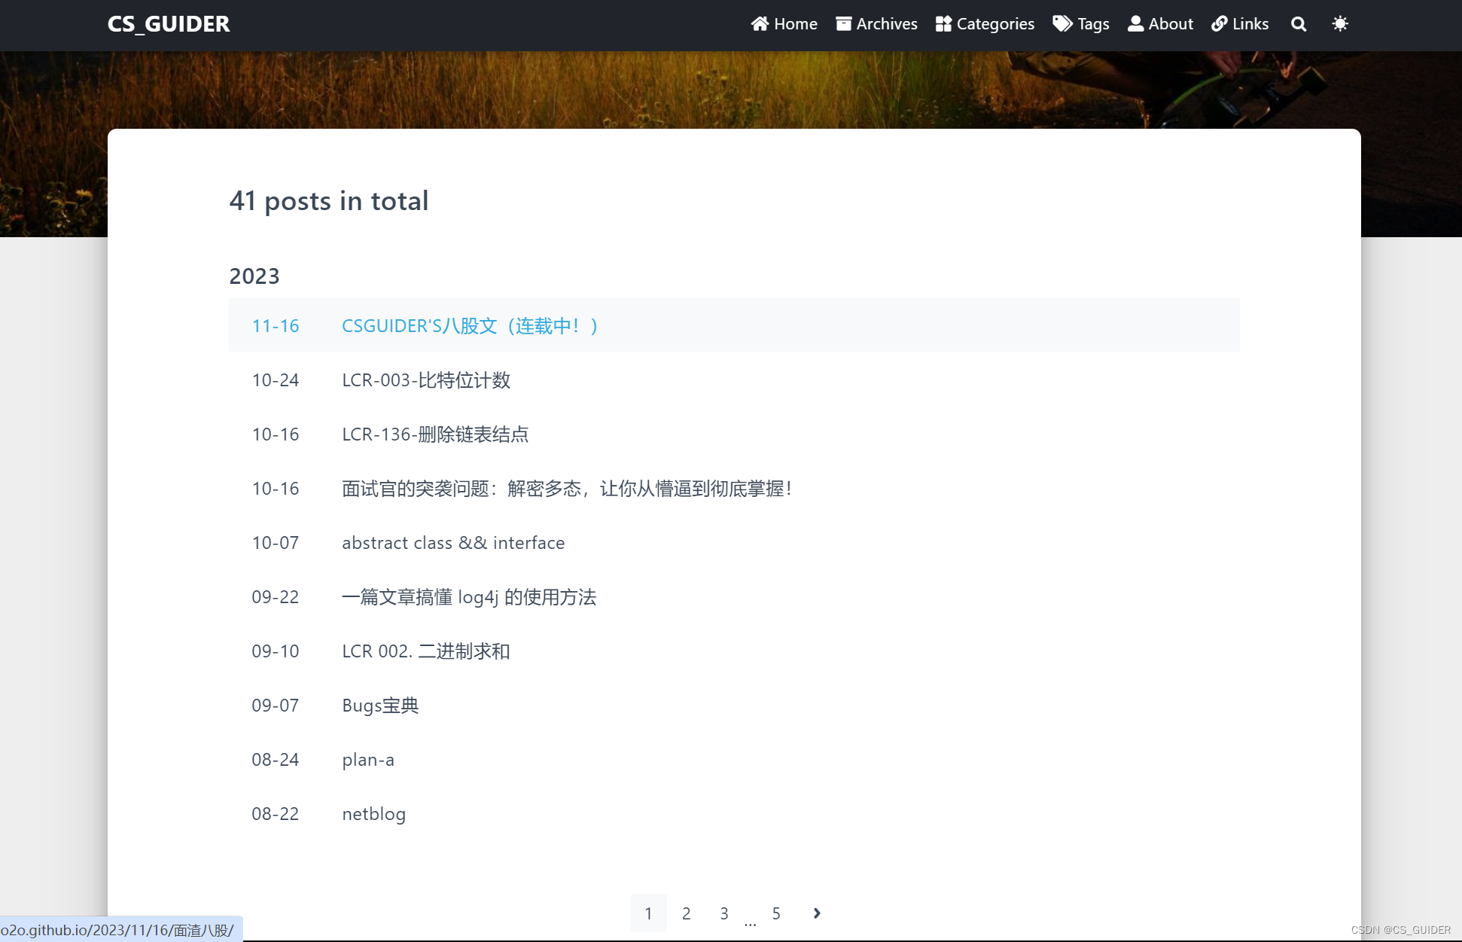Expand page 3 pagination item

coord(725,913)
